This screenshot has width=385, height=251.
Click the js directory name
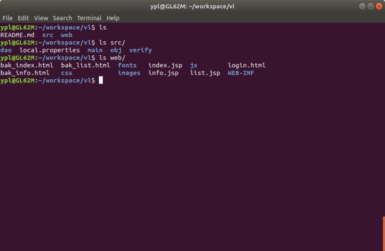tap(194, 65)
